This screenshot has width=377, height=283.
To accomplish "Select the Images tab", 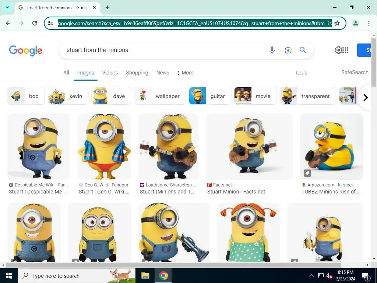I will [85, 73].
